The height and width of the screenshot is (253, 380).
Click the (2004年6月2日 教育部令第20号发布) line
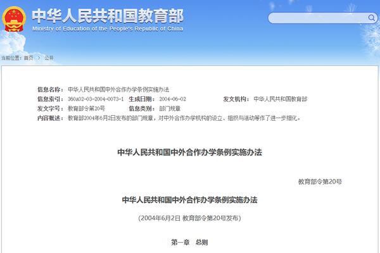click(x=189, y=218)
